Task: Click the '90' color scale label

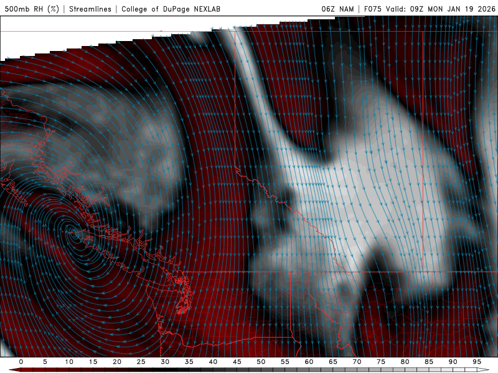Action: point(453,362)
